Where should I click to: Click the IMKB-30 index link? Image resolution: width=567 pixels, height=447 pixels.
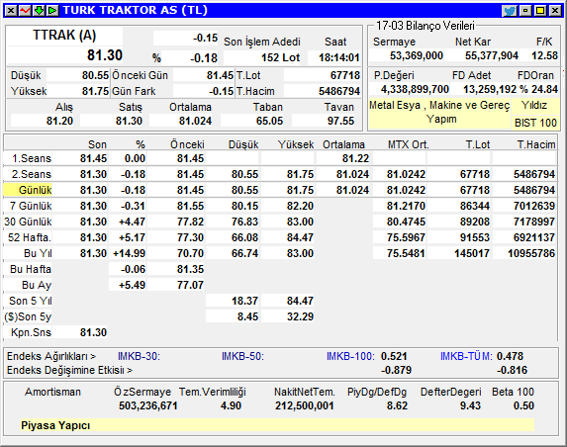tap(139, 357)
